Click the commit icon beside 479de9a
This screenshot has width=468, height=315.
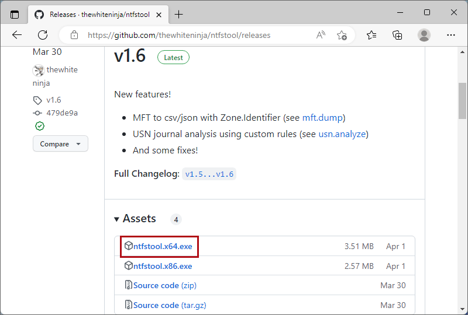point(37,113)
